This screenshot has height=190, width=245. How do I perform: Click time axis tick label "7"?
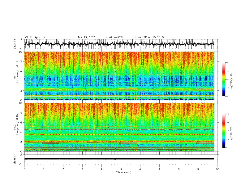point(160,169)
